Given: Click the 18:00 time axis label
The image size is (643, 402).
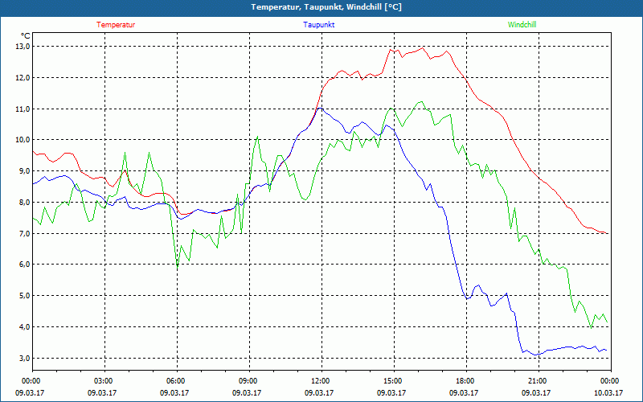Looking at the screenshot, I should tap(466, 381).
